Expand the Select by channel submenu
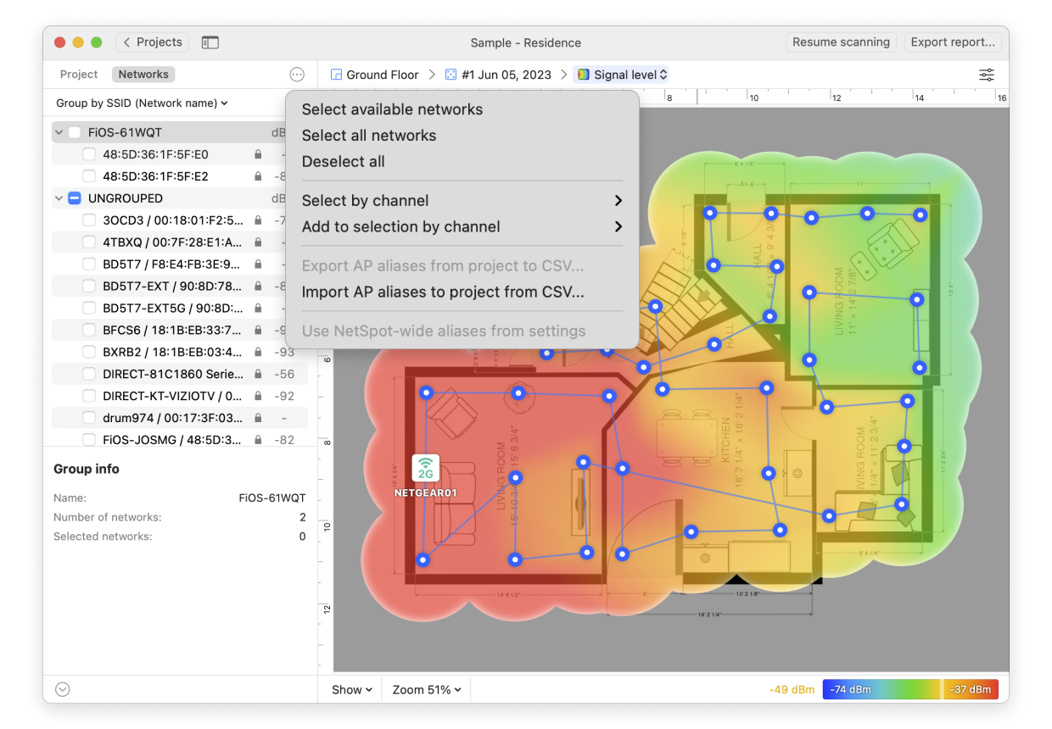Image resolution: width=1052 pixels, height=729 pixels. point(462,201)
